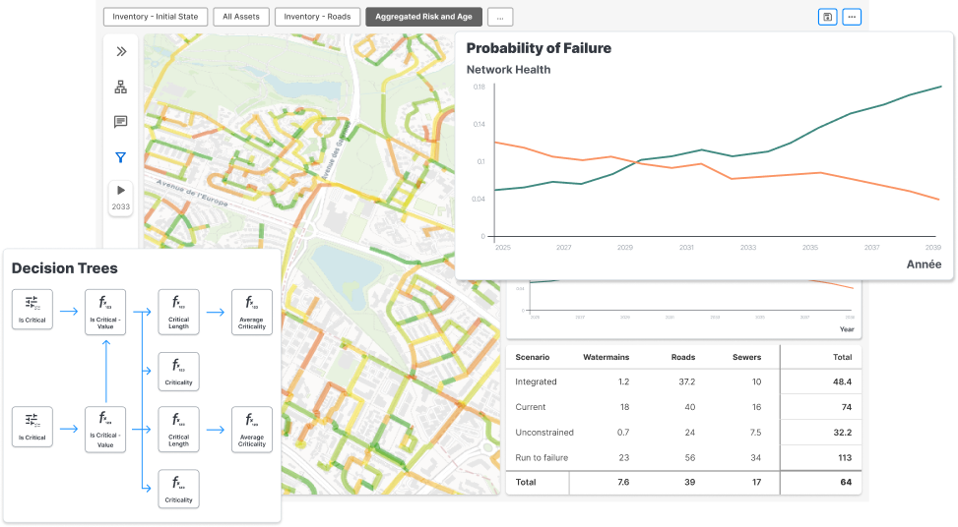This screenshot has width=958, height=527.
Task: Switch to All Assets tab
Action: pos(240,17)
